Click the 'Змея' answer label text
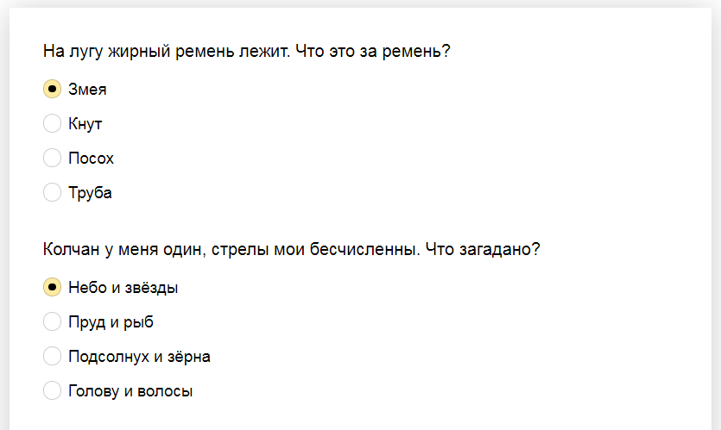Image resolution: width=721 pixels, height=430 pixels. pyautogui.click(x=87, y=90)
